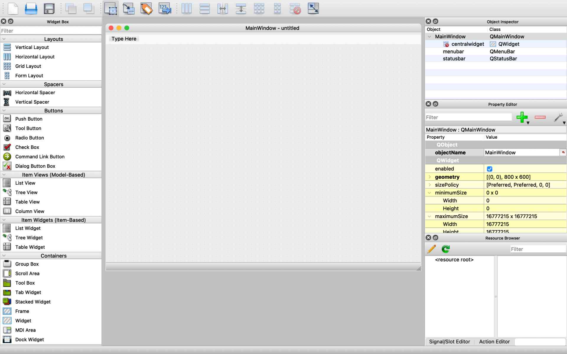The height and width of the screenshot is (354, 567).
Task: Select Push Button widget
Action: coord(29,119)
